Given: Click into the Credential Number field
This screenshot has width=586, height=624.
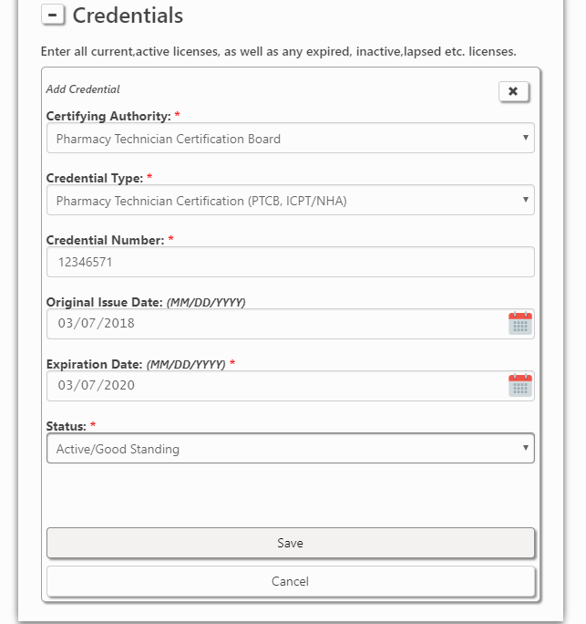Looking at the screenshot, I should (290, 263).
